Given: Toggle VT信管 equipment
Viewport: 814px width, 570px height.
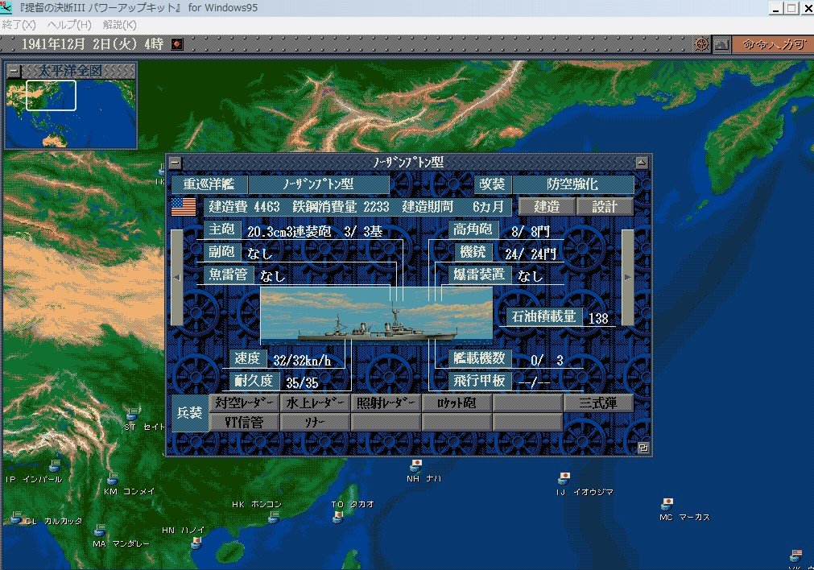Looking at the screenshot, I should pyautogui.click(x=244, y=422).
